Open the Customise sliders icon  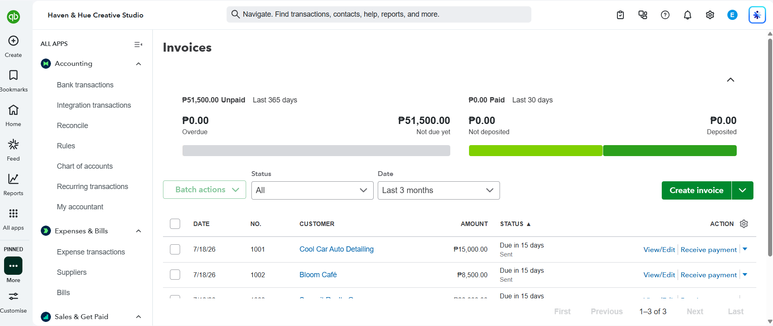pyautogui.click(x=13, y=296)
